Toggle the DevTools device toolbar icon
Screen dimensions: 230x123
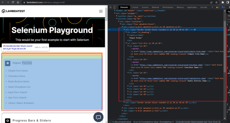(x=115, y=7)
